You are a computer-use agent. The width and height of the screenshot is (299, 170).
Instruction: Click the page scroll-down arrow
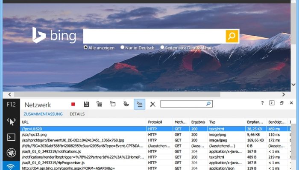[x=293, y=85]
